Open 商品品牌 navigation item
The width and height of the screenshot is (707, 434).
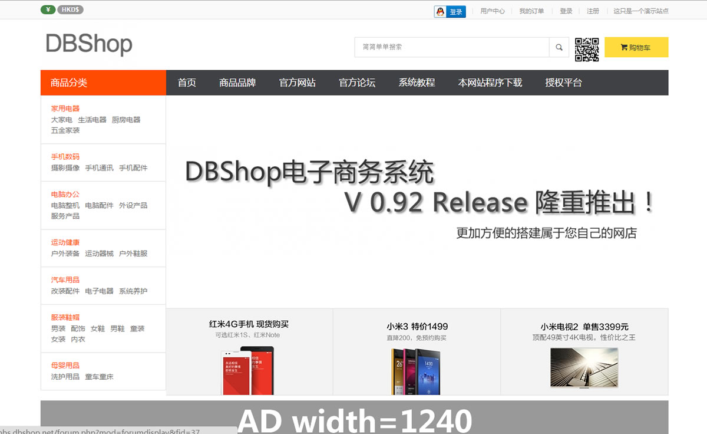pos(237,83)
